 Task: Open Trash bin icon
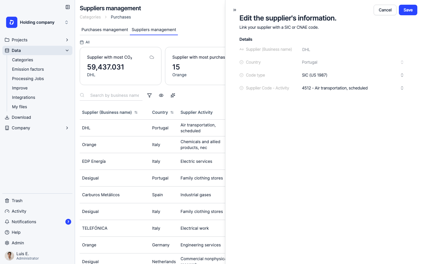pyautogui.click(x=7, y=201)
